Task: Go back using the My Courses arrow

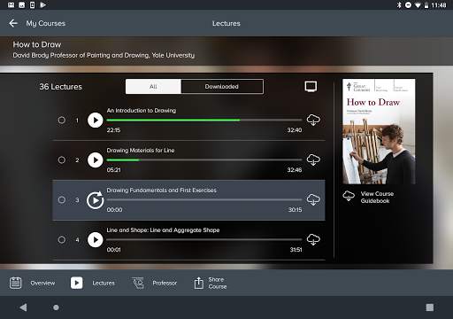Action: tap(13, 23)
